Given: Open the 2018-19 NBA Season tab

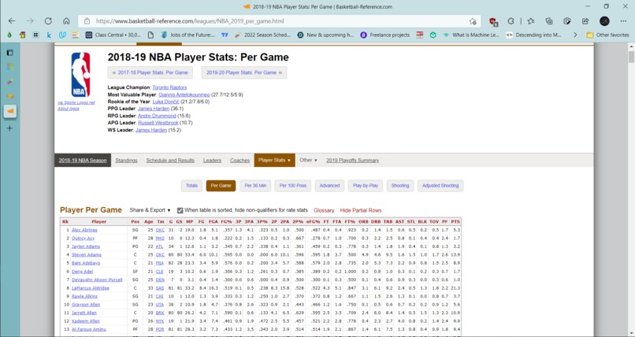Looking at the screenshot, I should tap(83, 160).
